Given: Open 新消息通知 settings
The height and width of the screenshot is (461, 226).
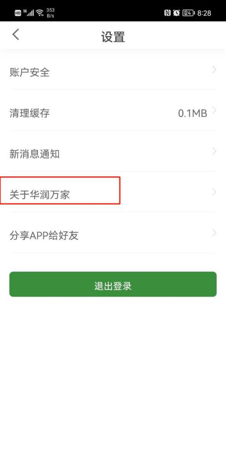Looking at the screenshot, I should pos(113,154).
